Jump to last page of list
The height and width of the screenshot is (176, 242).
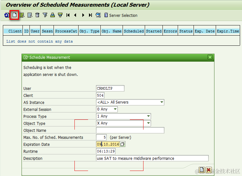click(x=91, y=15)
